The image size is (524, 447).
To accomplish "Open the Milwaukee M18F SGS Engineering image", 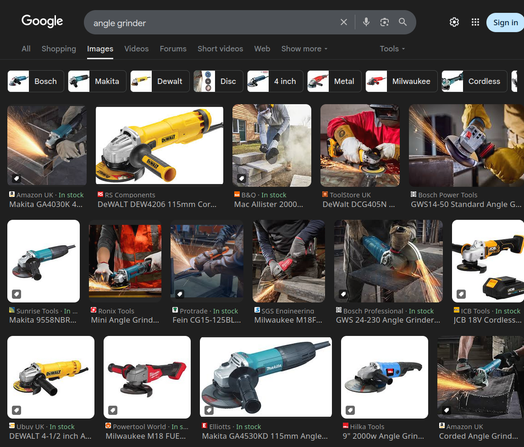I will click(x=289, y=261).
